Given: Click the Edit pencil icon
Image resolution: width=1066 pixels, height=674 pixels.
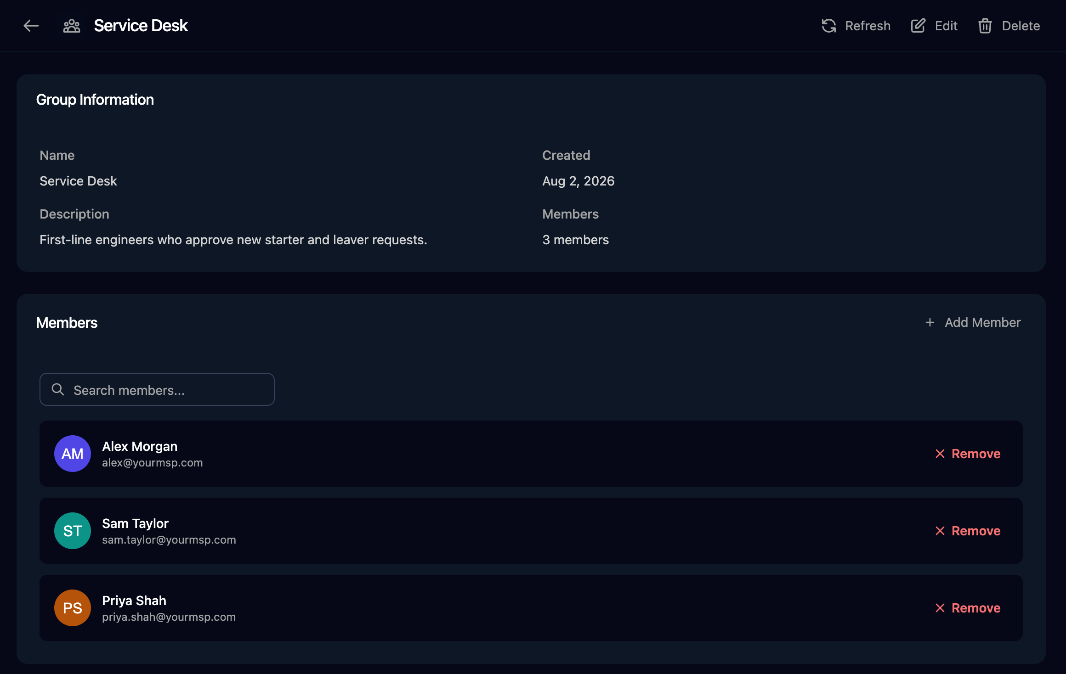Looking at the screenshot, I should click(x=918, y=26).
